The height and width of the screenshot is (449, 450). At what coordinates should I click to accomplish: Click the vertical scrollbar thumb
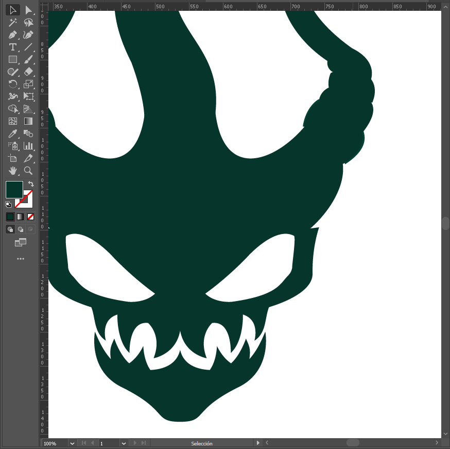(445, 224)
